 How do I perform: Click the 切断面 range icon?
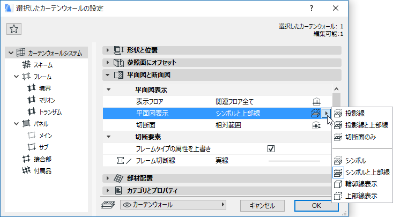316,125
